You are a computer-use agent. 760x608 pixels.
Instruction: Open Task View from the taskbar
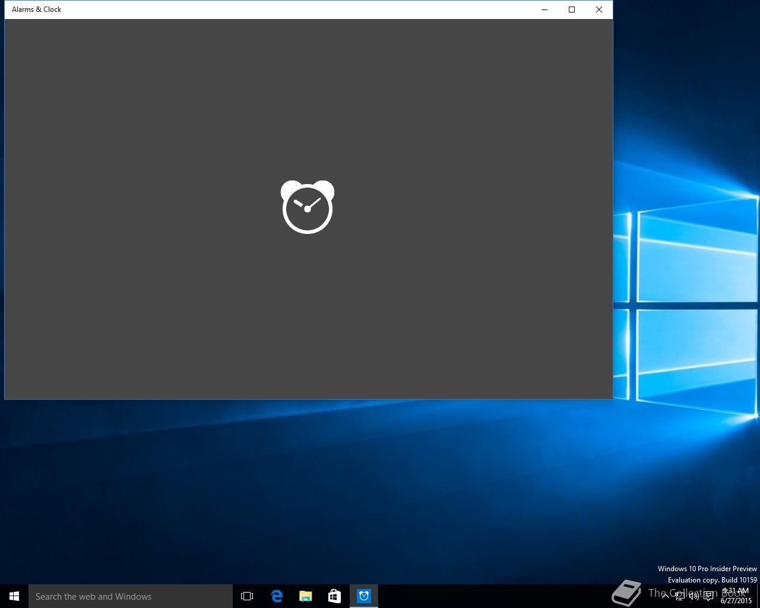pyautogui.click(x=247, y=596)
